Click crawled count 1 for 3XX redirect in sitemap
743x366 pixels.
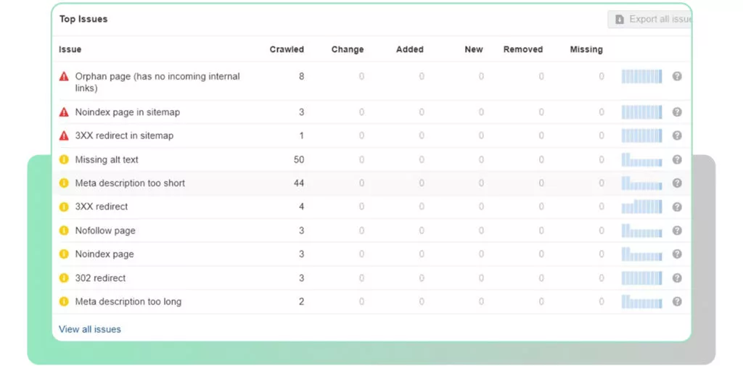301,136
